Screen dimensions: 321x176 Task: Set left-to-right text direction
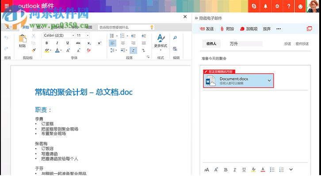[x=134, y=50]
